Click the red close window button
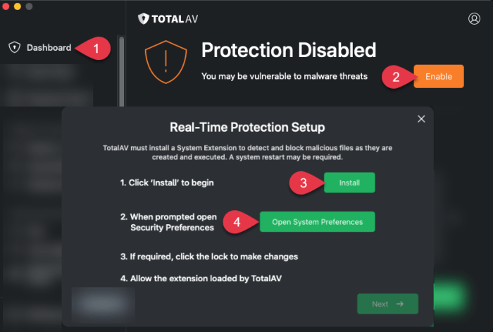This screenshot has width=493, height=332. tap(6, 6)
